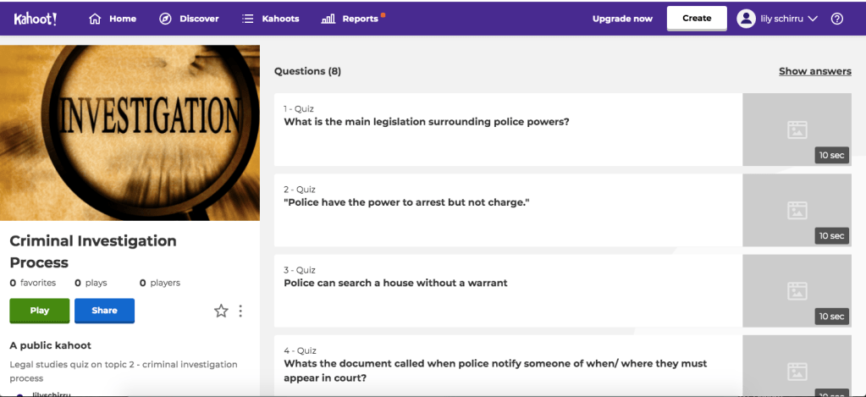Click the Reports bar chart icon
This screenshot has height=397, width=866.
tap(328, 19)
